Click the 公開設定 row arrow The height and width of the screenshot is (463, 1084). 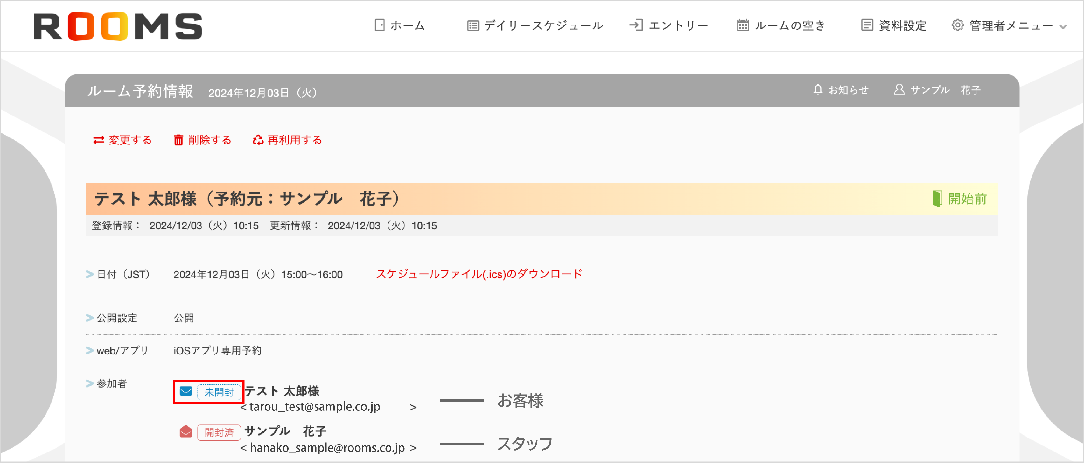90,318
